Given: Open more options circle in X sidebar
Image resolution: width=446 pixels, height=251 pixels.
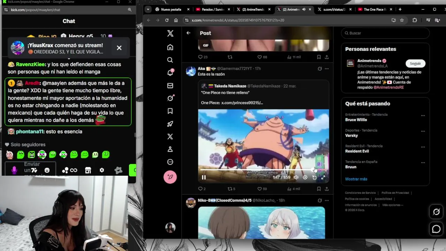Looking at the screenshot, I should pos(170,162).
